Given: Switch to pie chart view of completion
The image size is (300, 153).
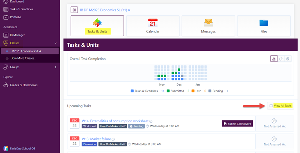Looking at the screenshot, I should pyautogui.click(x=281, y=59).
